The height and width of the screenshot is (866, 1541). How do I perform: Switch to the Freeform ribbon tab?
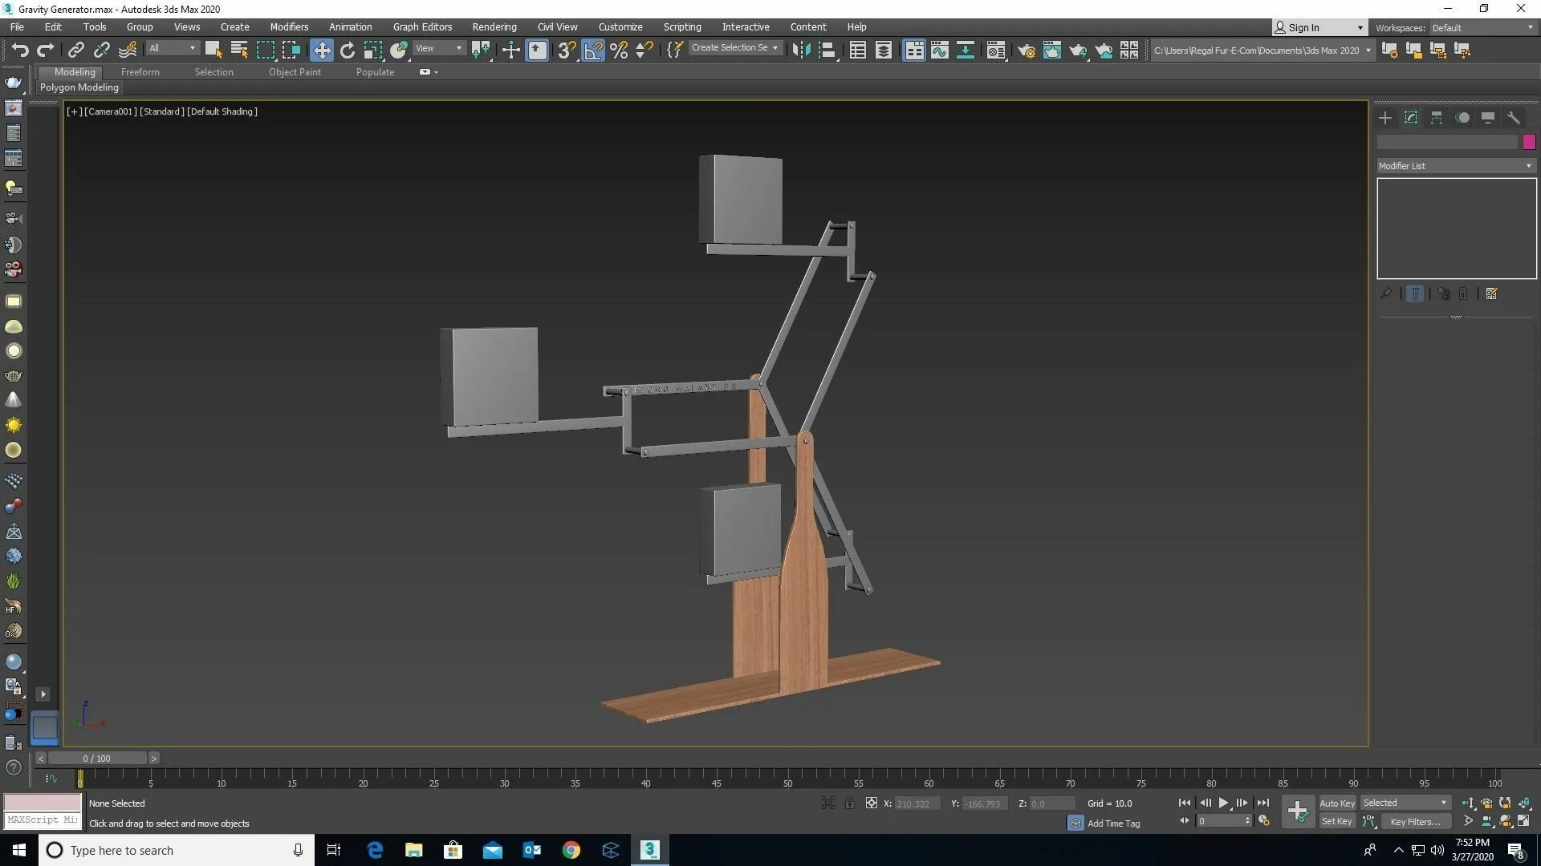pos(140,72)
